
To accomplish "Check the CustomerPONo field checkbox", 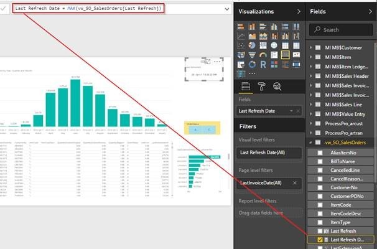I will click(x=320, y=196).
